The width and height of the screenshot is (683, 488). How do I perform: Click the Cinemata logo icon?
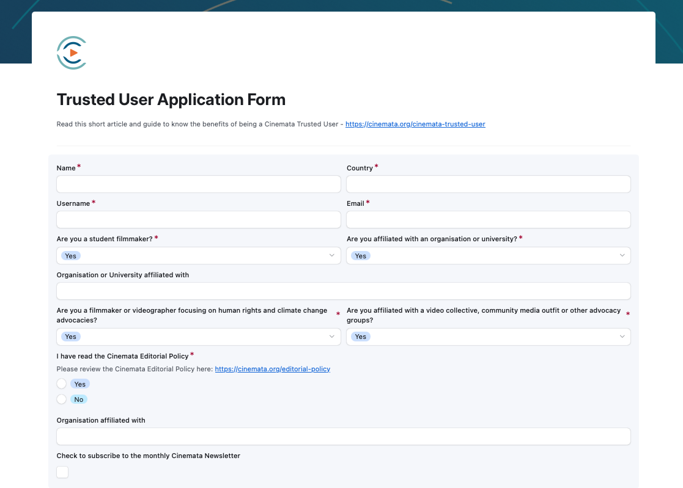coord(72,53)
